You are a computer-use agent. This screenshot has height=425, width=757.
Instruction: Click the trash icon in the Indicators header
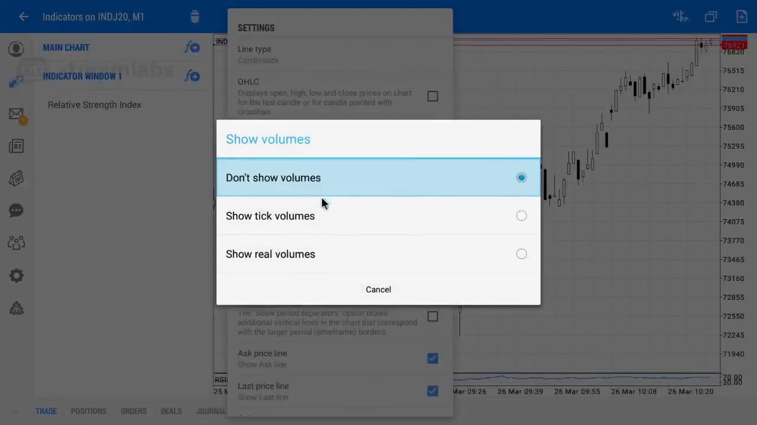[195, 17]
